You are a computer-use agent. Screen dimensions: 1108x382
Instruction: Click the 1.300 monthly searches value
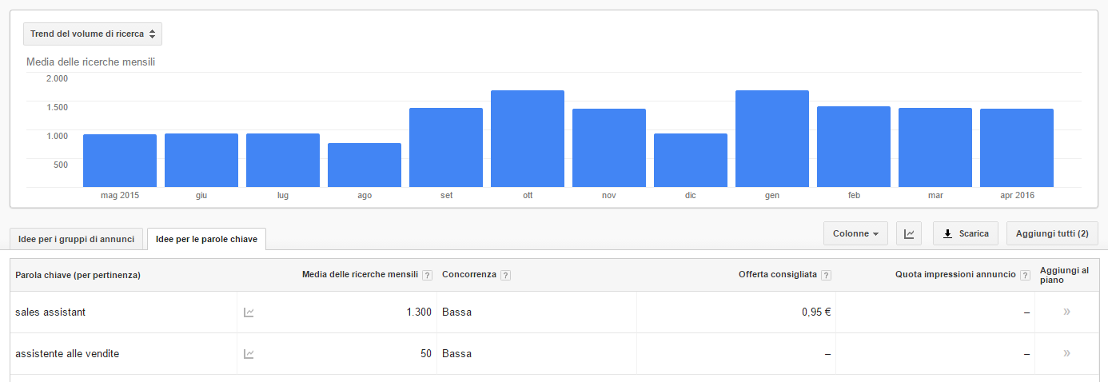click(419, 312)
